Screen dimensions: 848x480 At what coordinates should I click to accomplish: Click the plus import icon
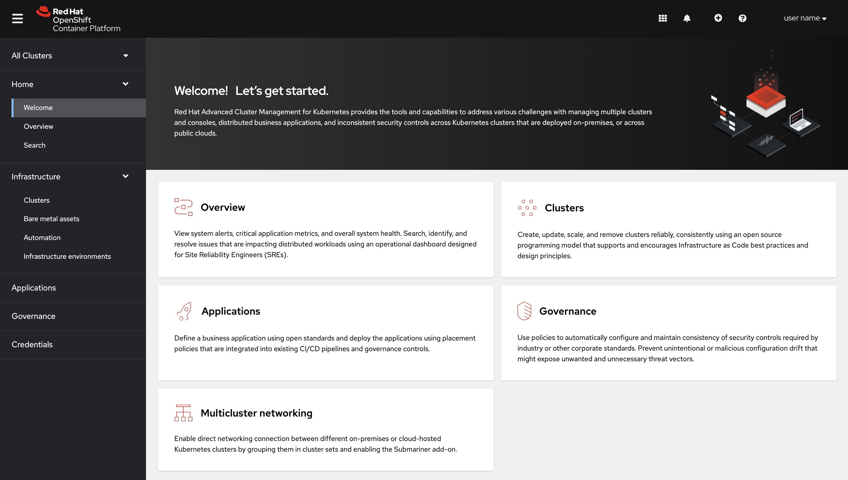pos(718,18)
